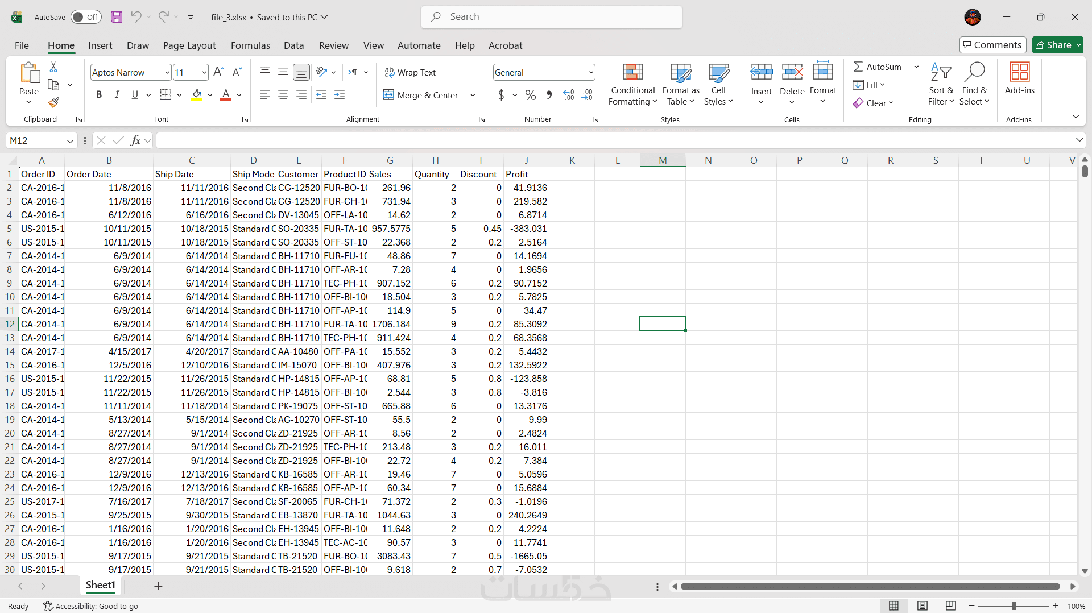Click the Comments button
Screen dimensions: 1092x614
(x=992, y=45)
